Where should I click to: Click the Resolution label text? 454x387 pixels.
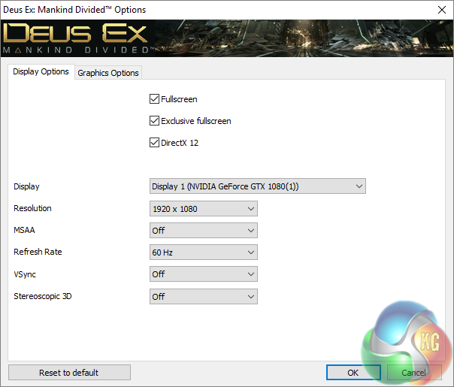(x=32, y=208)
